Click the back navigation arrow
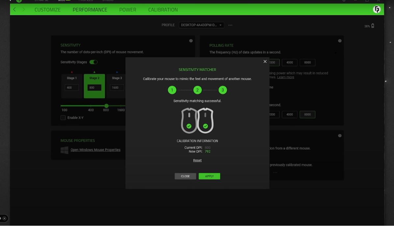 (14, 10)
